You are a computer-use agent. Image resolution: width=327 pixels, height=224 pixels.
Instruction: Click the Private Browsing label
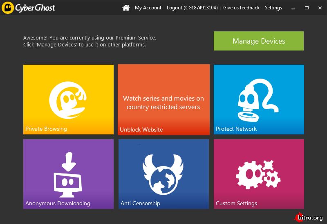[46, 129]
